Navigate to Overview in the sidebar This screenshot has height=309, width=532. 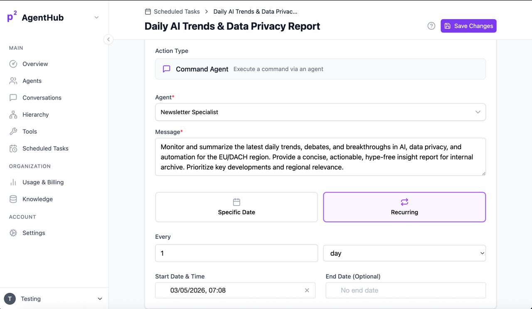pyautogui.click(x=13, y=64)
